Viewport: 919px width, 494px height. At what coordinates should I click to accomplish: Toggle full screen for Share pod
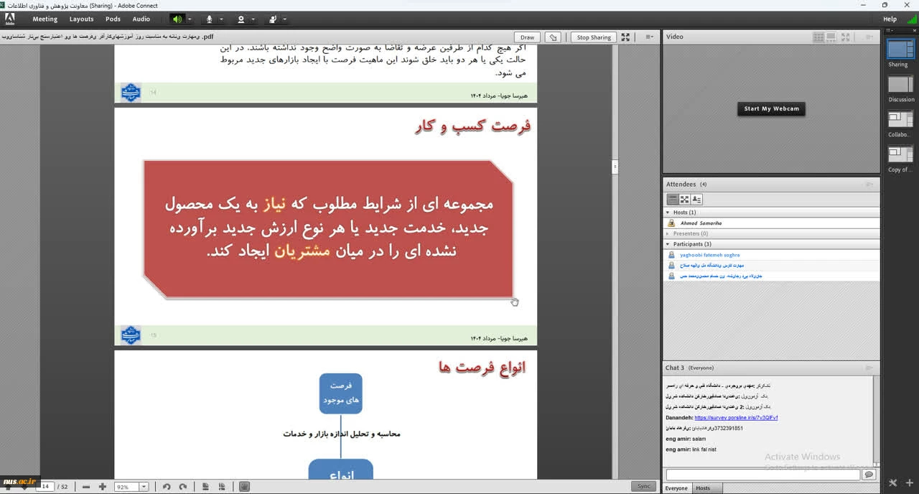pyautogui.click(x=625, y=37)
